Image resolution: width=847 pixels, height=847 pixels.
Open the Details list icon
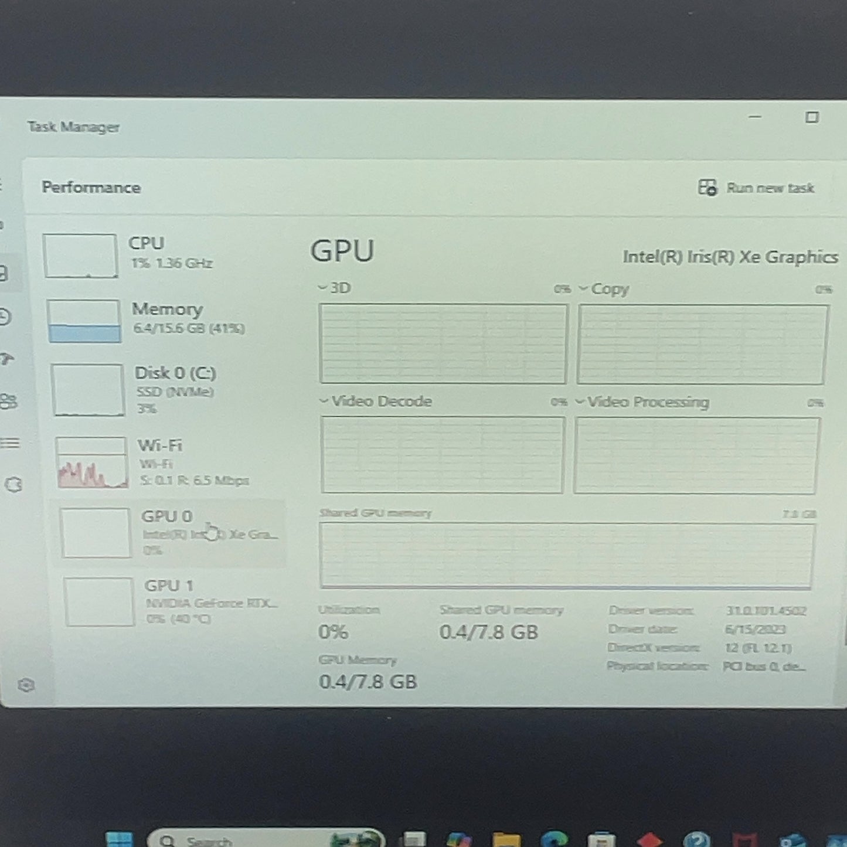pyautogui.click(x=10, y=443)
